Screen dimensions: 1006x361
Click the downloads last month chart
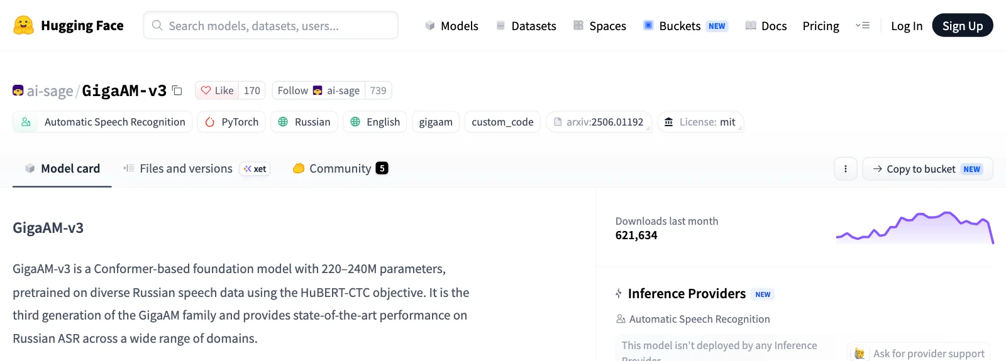tap(915, 227)
